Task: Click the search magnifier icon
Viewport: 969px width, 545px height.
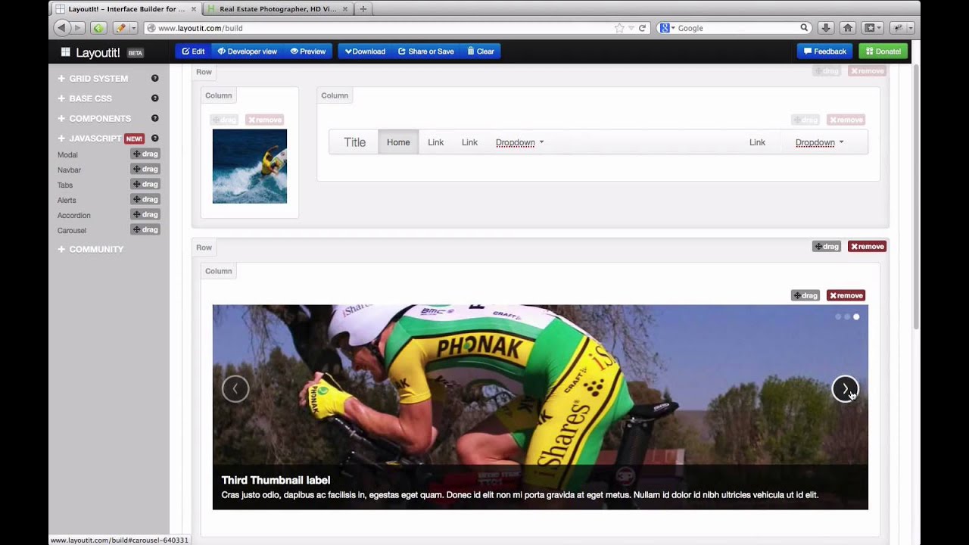Action: (x=804, y=28)
